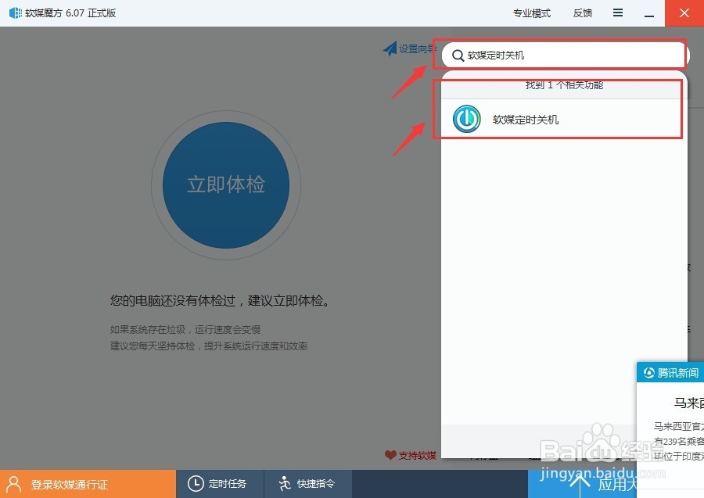Focus the search field containing 软媒定时关机
The width and height of the screenshot is (704, 498).
point(565,56)
